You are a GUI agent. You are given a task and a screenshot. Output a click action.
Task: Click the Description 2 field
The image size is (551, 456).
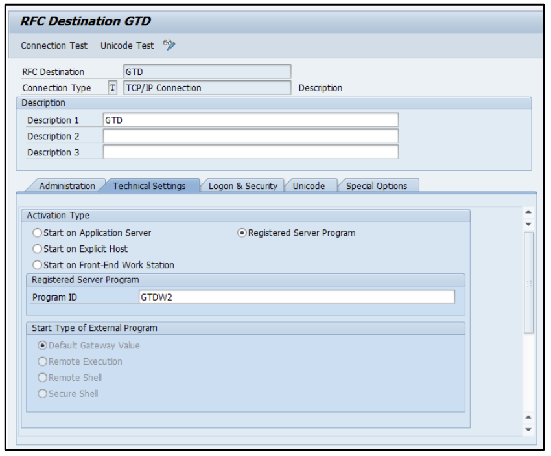pyautogui.click(x=250, y=136)
